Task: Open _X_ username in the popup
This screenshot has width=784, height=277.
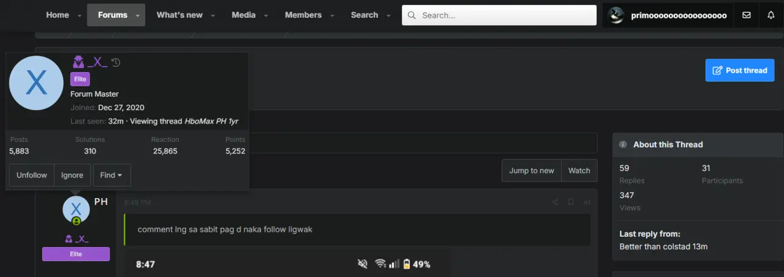Action: tap(97, 62)
